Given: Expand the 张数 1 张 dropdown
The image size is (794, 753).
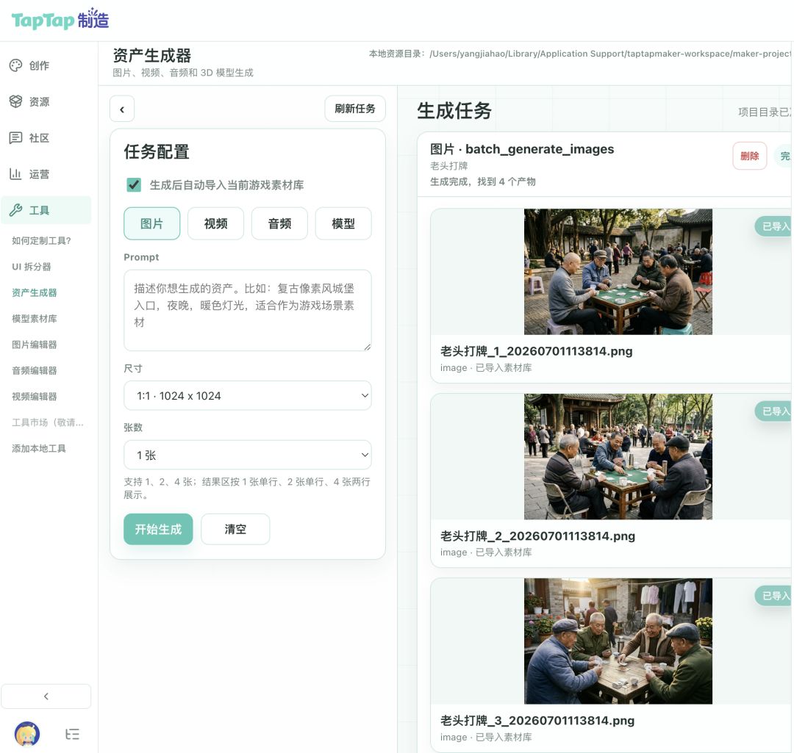Looking at the screenshot, I should (x=248, y=455).
